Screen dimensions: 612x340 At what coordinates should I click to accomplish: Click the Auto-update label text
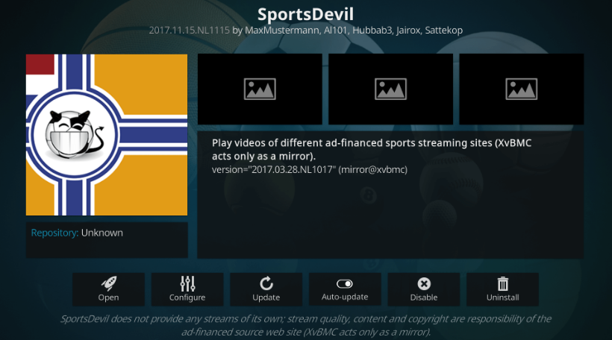345,297
